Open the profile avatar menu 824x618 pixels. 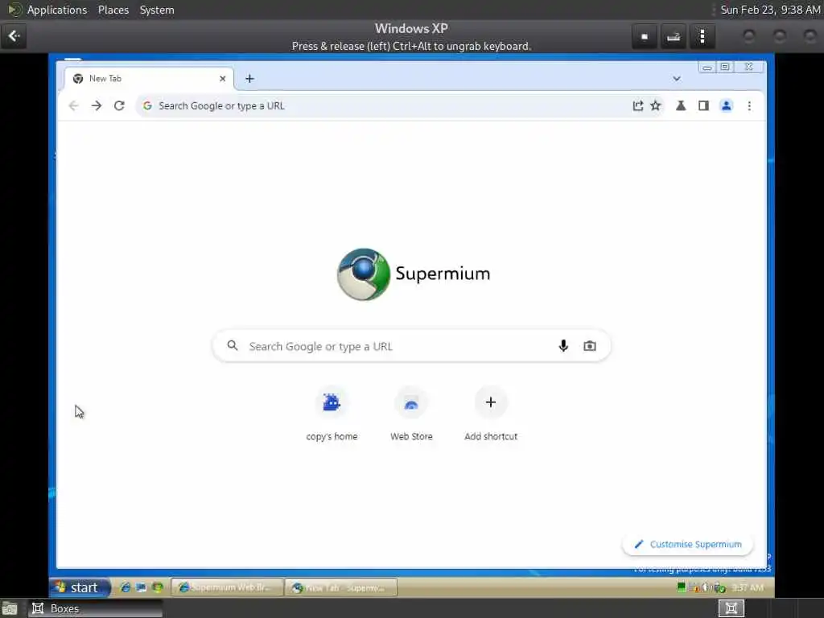click(x=727, y=105)
